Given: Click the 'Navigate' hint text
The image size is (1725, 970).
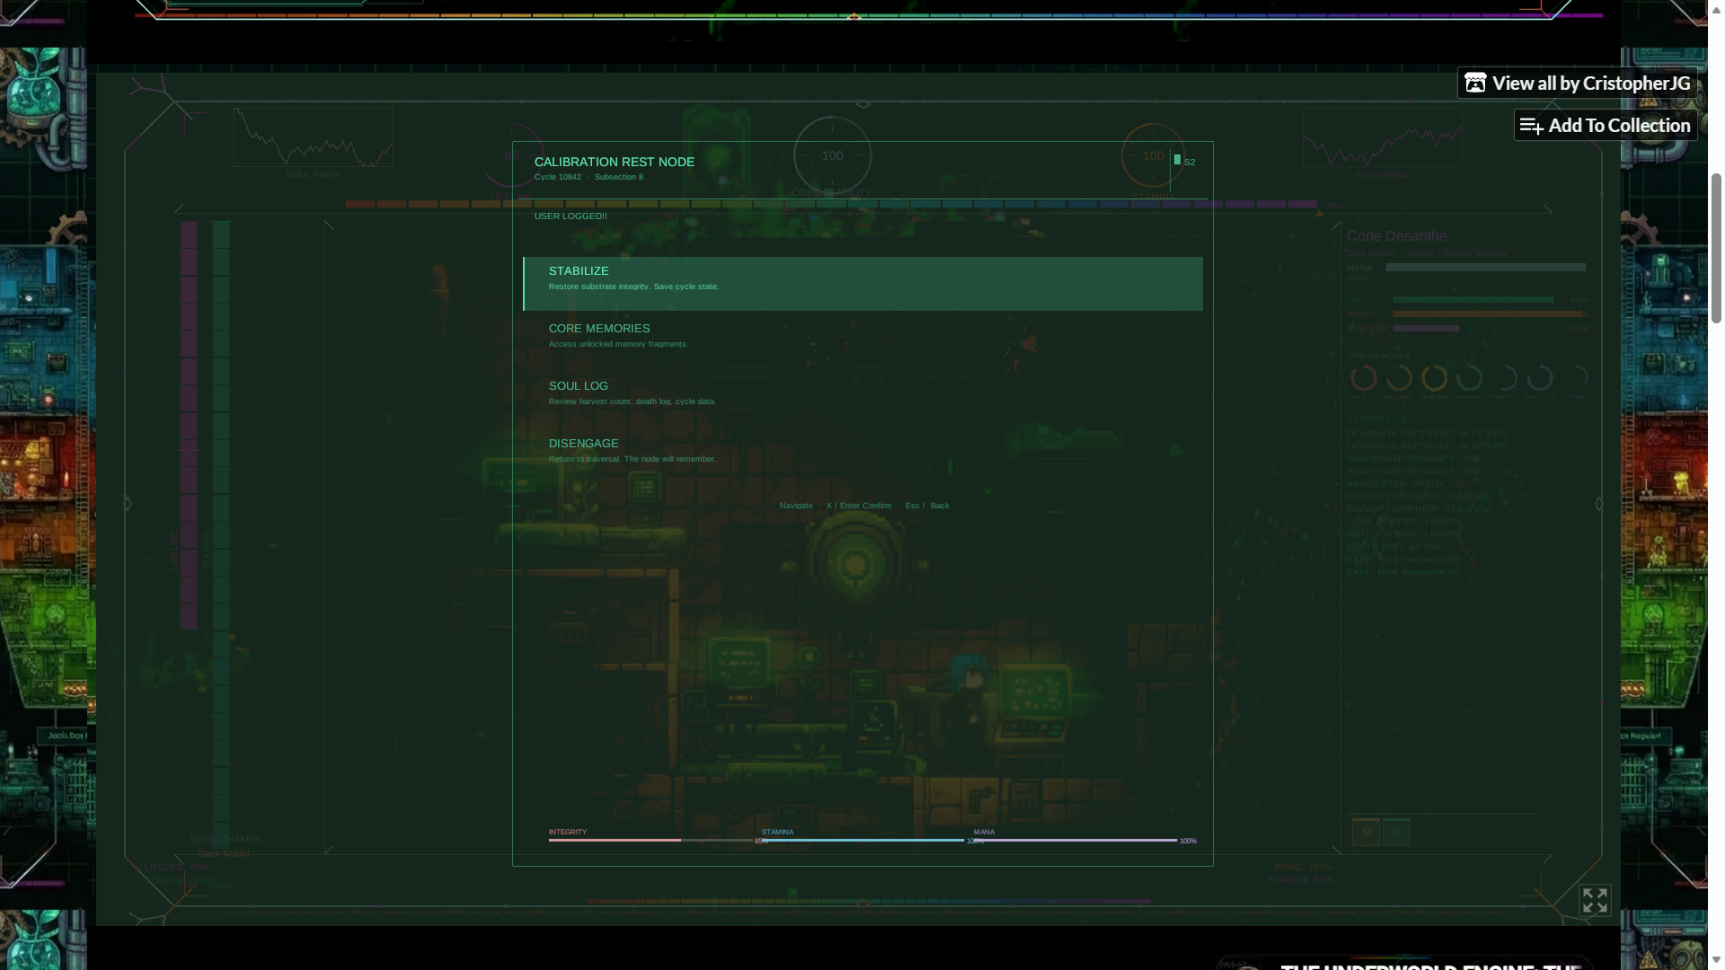Looking at the screenshot, I should 796,506.
